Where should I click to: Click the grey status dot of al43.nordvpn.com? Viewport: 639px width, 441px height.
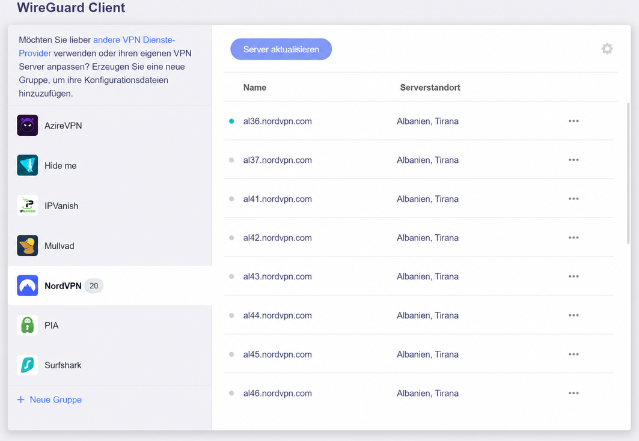[231, 276]
